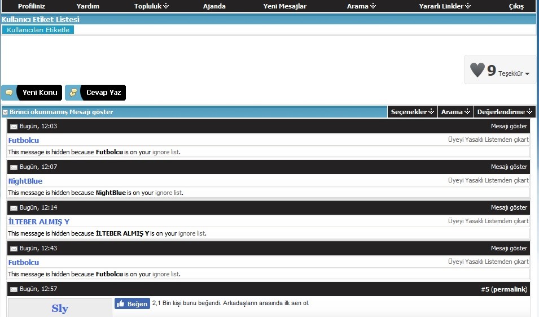Open İLTEBER ALMIŞ Y's profile link

(39, 222)
